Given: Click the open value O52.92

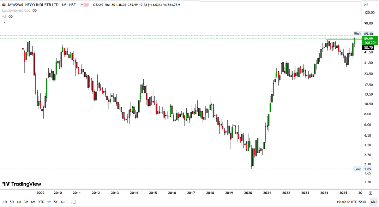Looking at the screenshot, I should coord(99,5).
